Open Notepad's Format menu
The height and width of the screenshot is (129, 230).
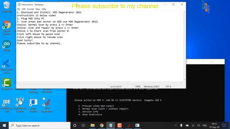coord(30,9)
